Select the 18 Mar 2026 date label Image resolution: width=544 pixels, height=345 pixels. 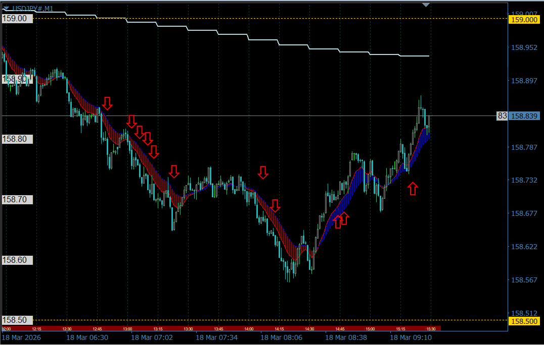pos(21,337)
